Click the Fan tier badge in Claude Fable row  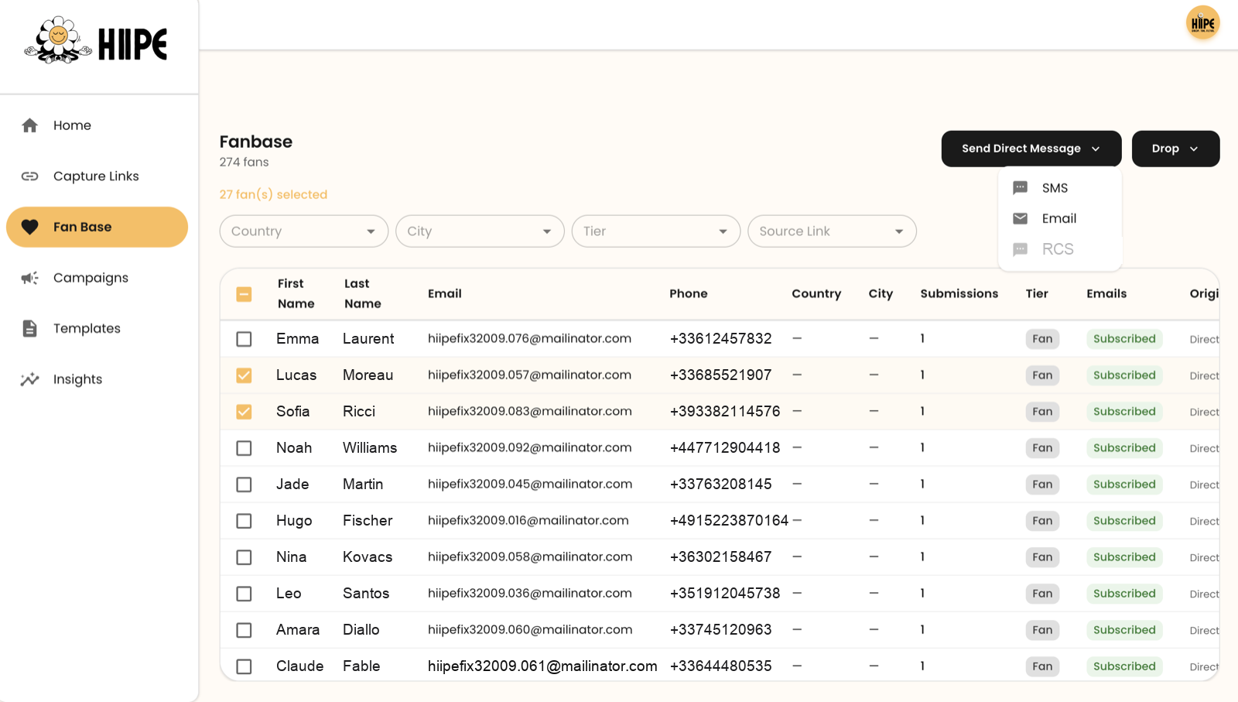coord(1042,666)
